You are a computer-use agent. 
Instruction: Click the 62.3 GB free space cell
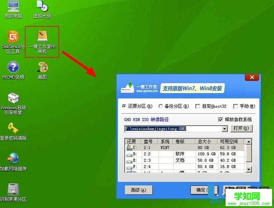pos(228,148)
